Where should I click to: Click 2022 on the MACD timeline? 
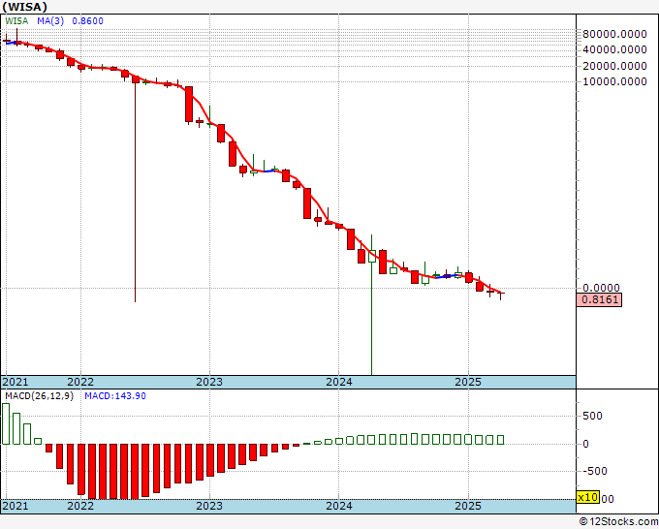(80, 506)
